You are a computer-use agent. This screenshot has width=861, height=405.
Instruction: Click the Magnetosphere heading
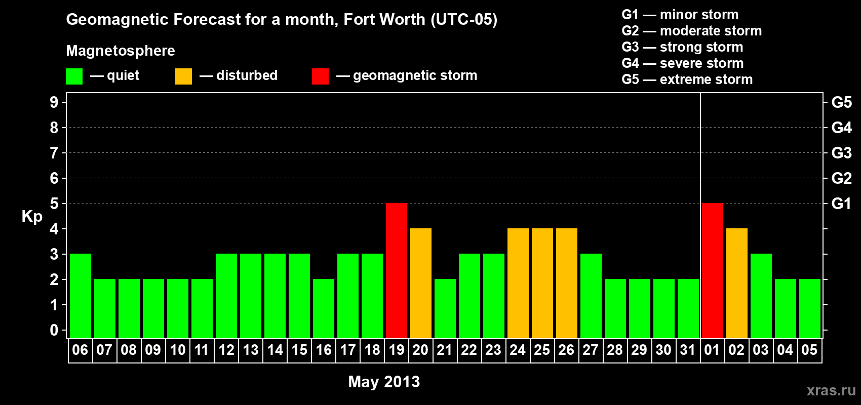pos(121,51)
